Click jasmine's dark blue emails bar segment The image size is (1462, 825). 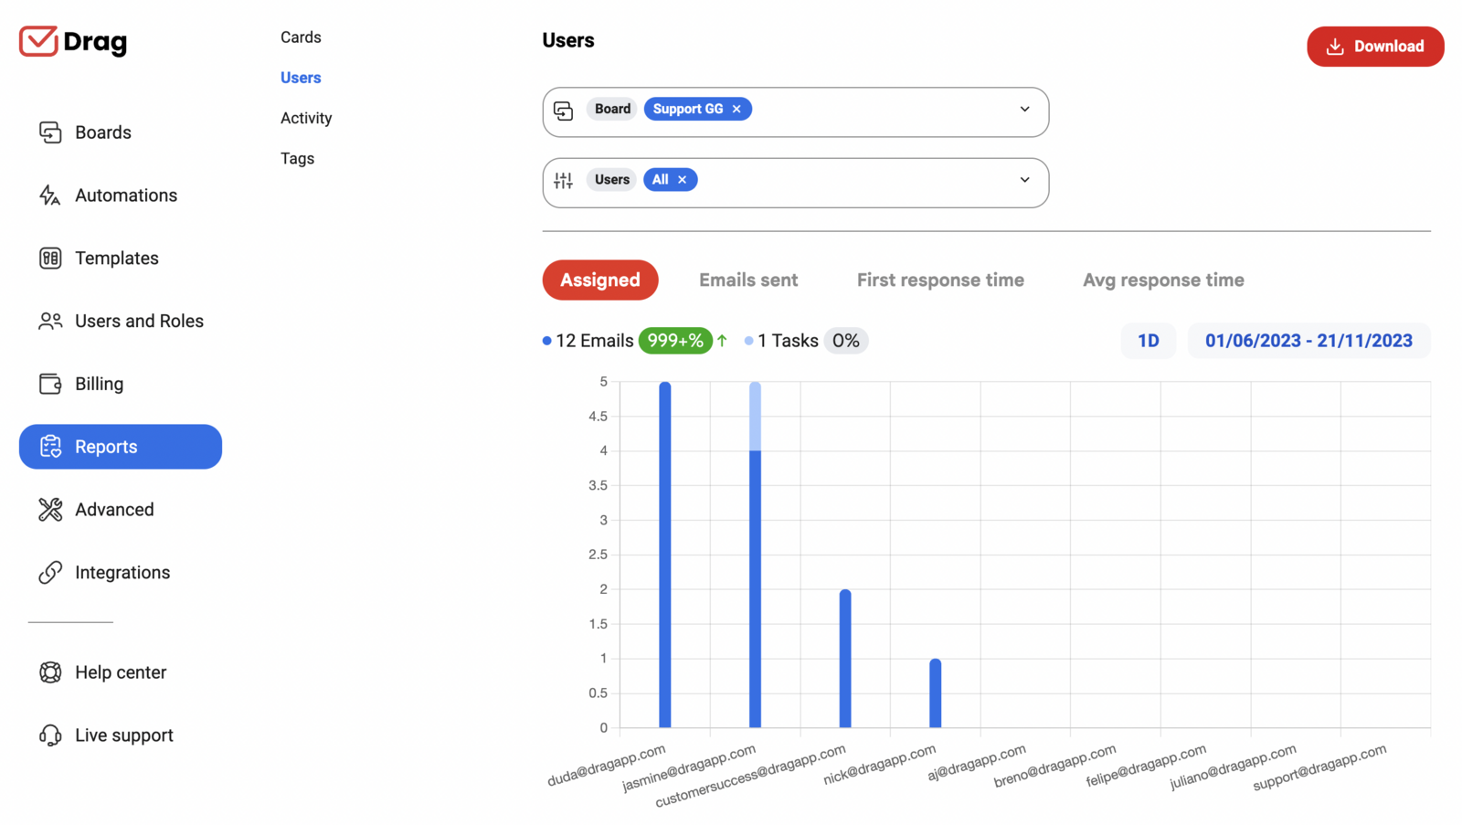755,589
